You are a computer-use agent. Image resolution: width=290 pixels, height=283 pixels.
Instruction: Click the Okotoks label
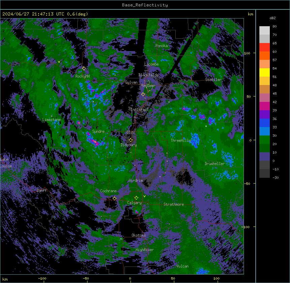[x=139, y=235]
